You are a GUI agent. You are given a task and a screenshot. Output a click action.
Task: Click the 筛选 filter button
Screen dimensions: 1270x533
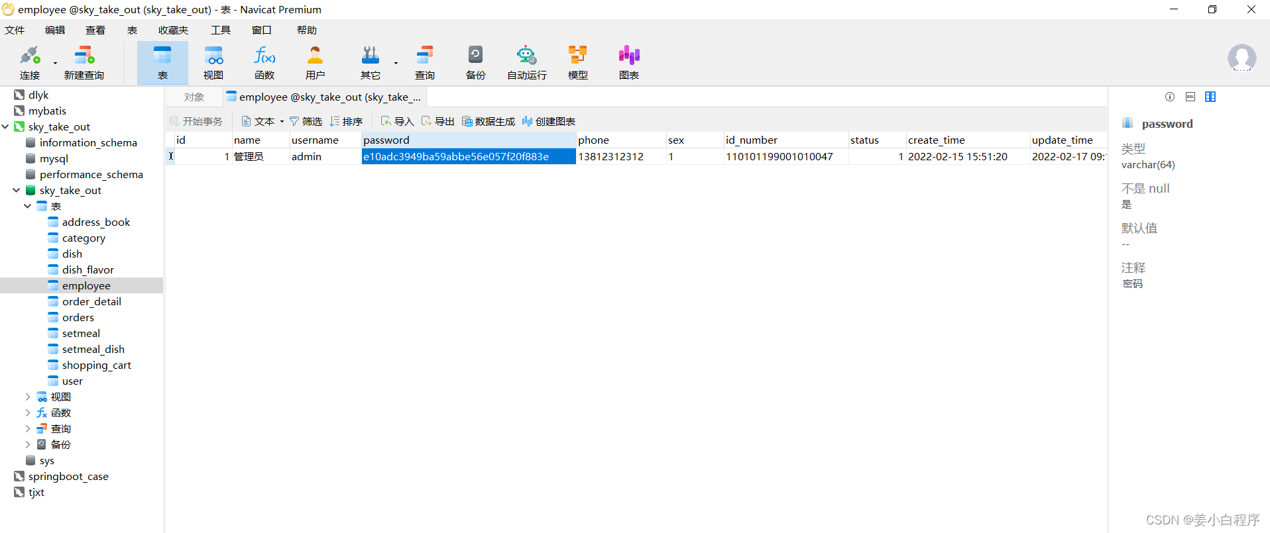click(x=306, y=121)
